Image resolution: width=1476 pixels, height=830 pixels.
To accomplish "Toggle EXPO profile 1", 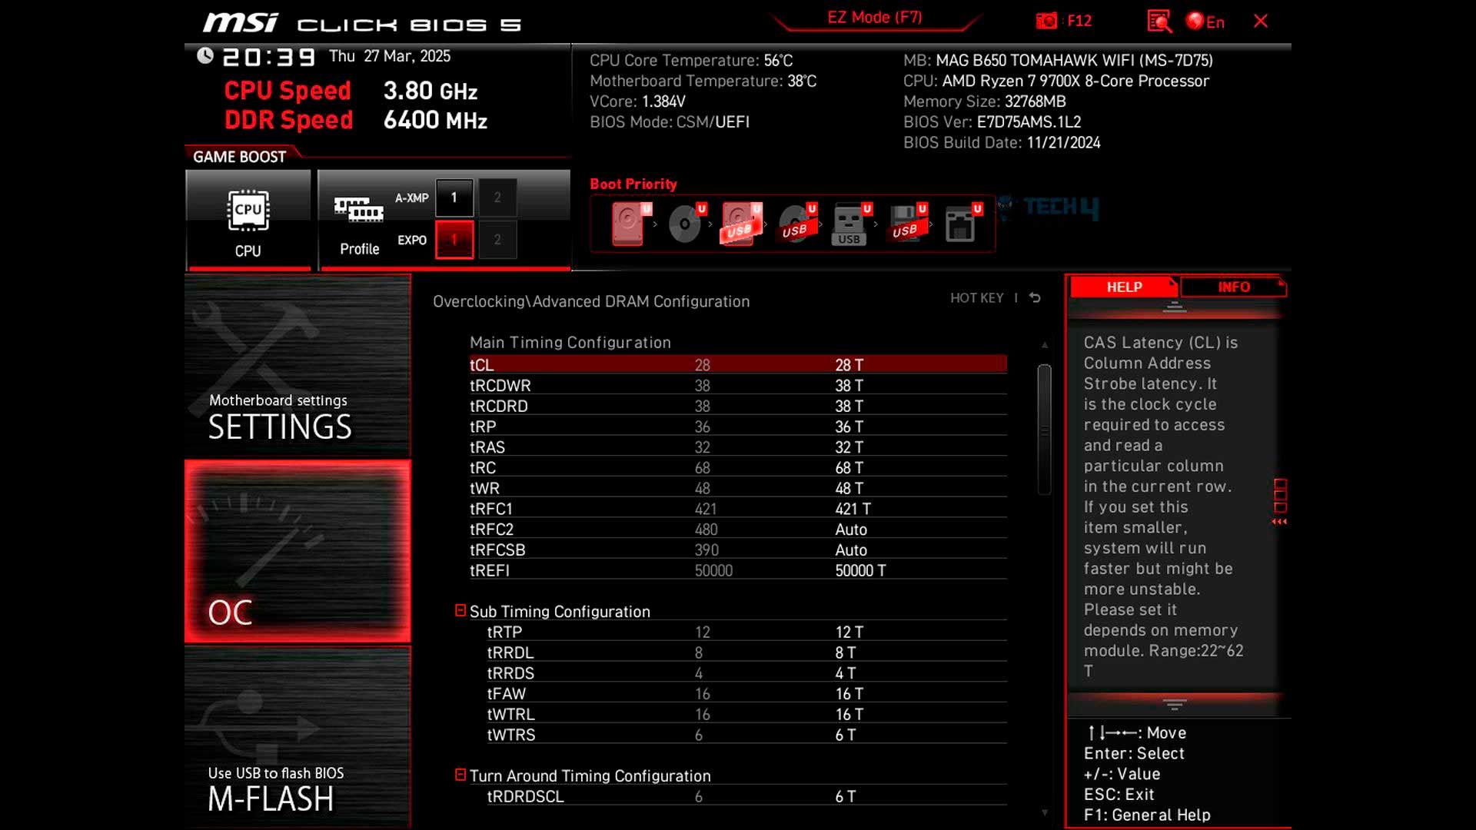I will point(454,240).
